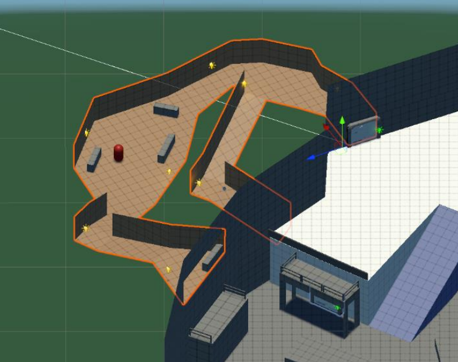Image resolution: width=458 pixels, height=362 pixels.
Task: Select gray block at top of arena
Action: pos(166,109)
